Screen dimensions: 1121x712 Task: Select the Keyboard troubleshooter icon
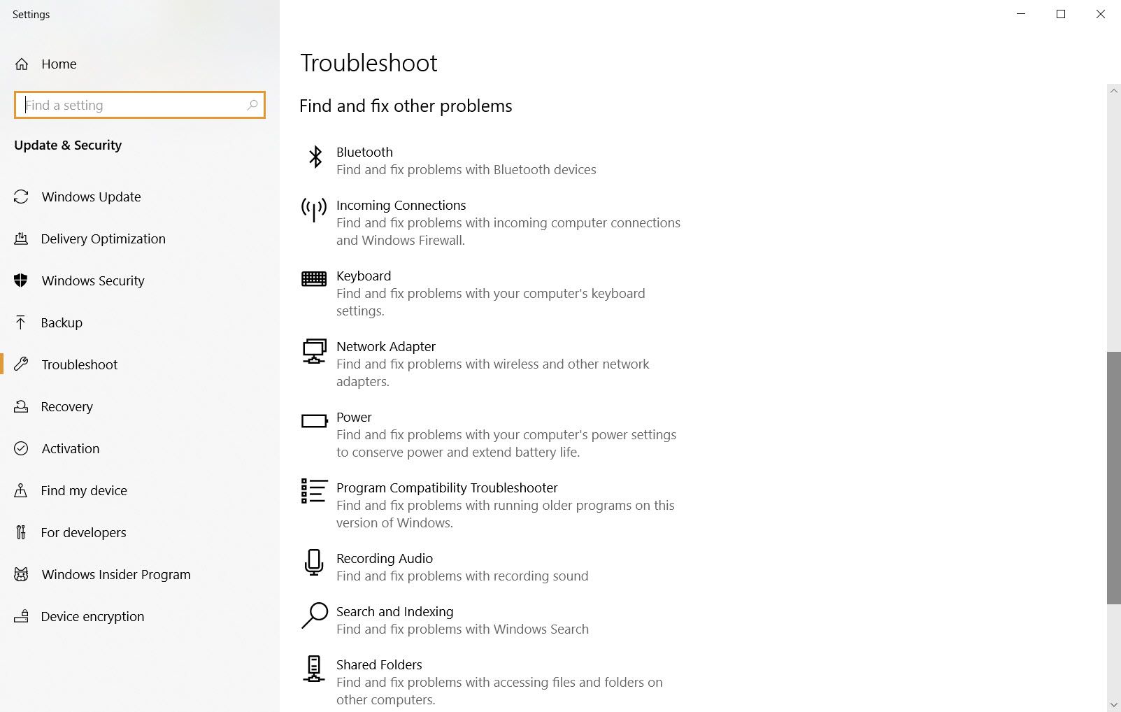pyautogui.click(x=313, y=278)
